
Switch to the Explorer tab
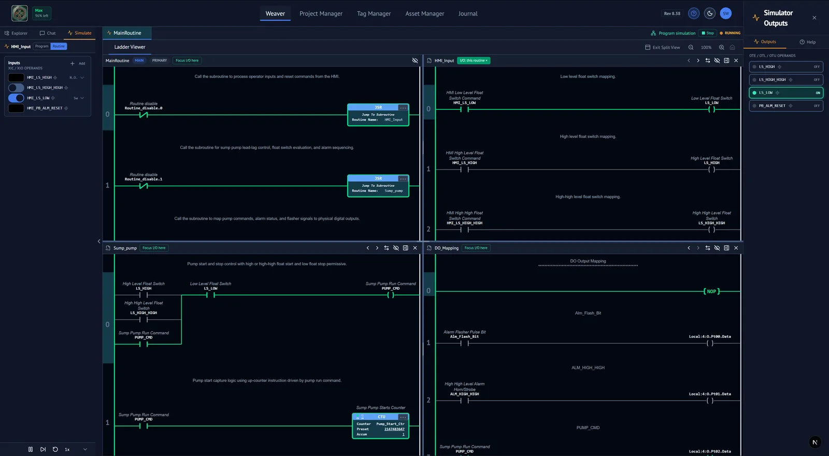(16, 33)
